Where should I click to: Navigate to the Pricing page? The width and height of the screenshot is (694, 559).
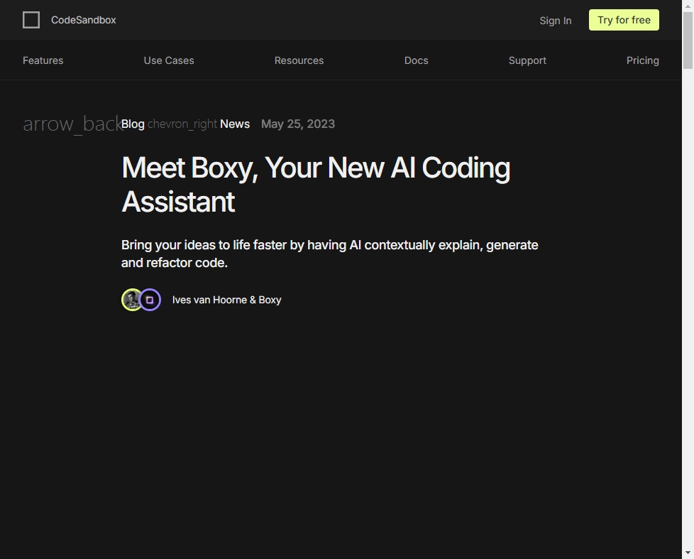pos(642,60)
